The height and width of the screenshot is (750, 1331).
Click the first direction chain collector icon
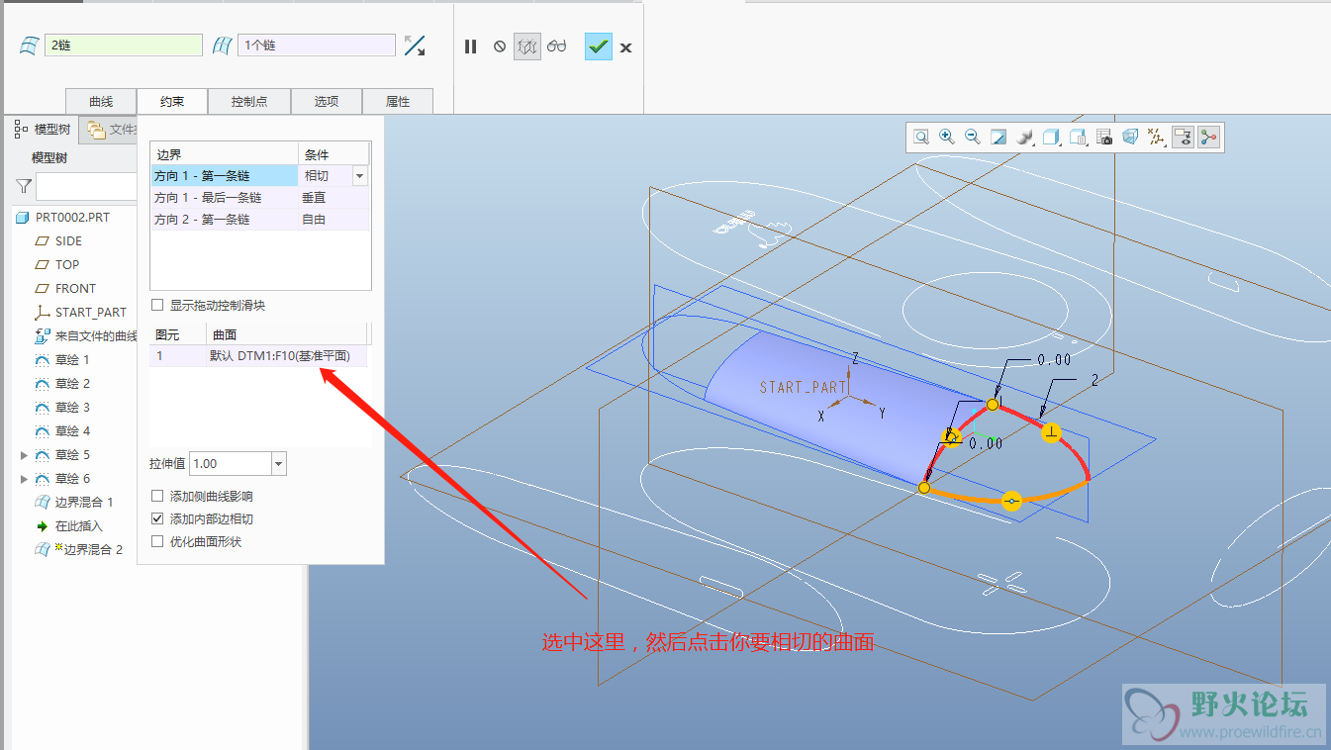point(30,46)
